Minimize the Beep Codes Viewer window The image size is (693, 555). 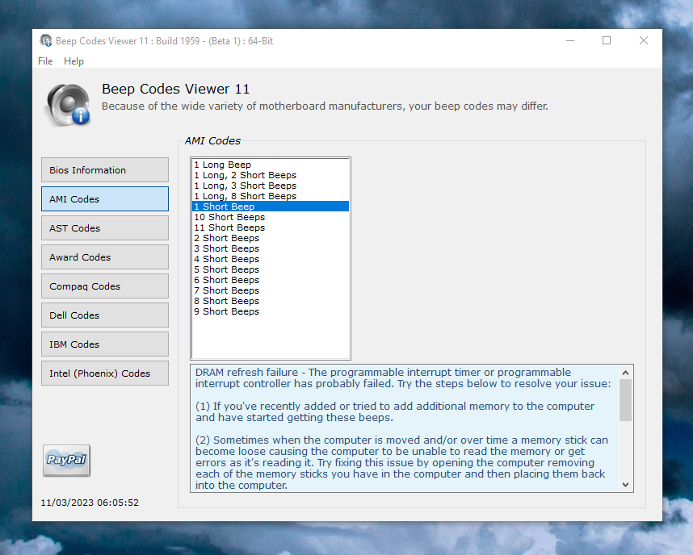[570, 40]
